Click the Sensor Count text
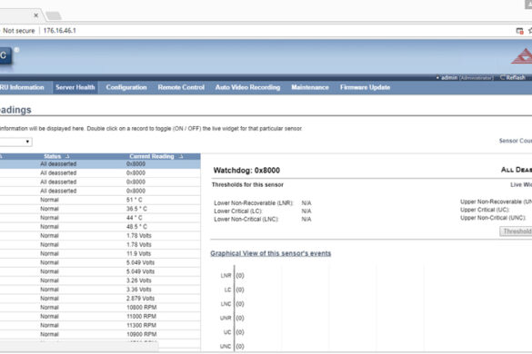 [x=516, y=141]
